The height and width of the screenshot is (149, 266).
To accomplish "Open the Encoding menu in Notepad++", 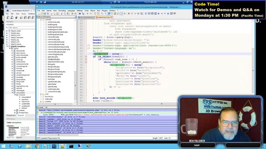I will pos(62,10).
